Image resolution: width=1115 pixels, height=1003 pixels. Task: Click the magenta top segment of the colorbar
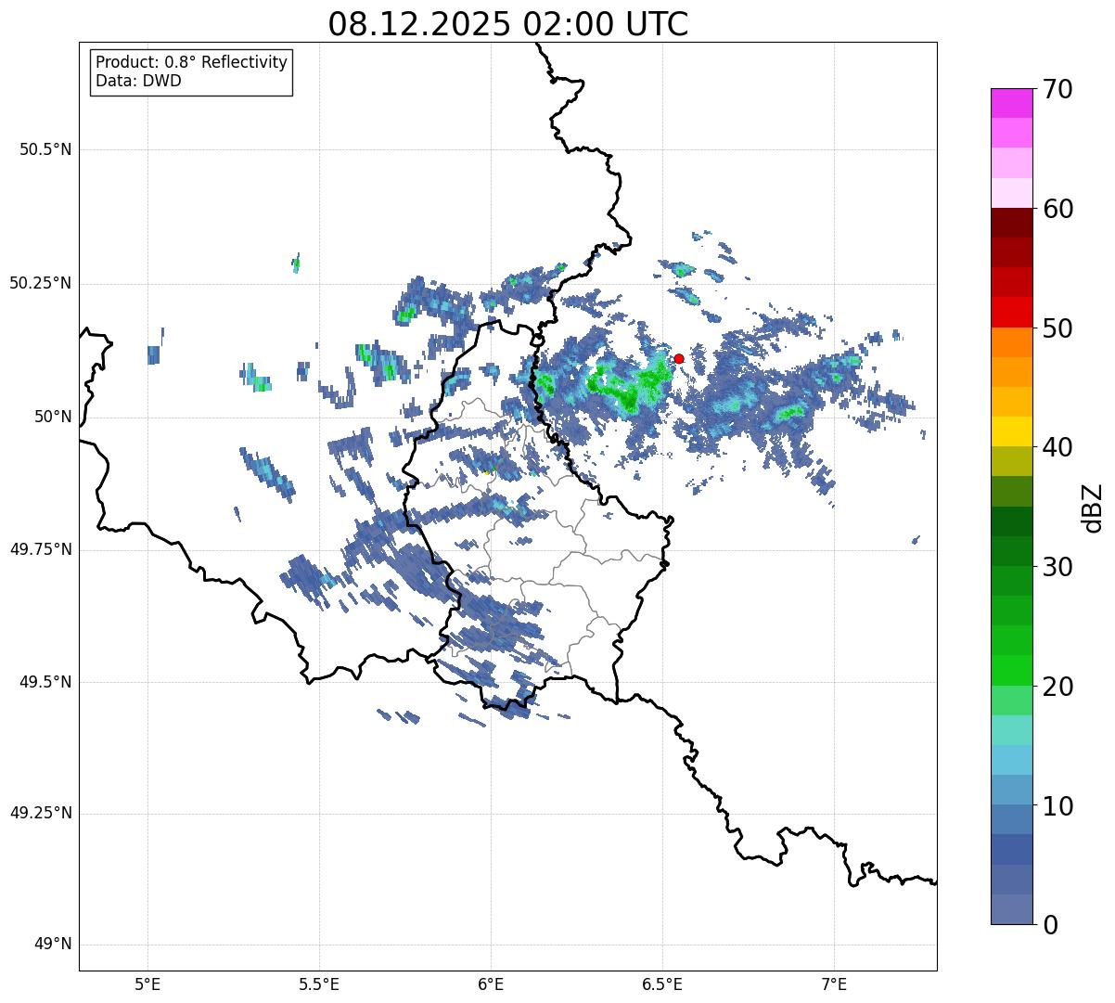[x=1011, y=103]
